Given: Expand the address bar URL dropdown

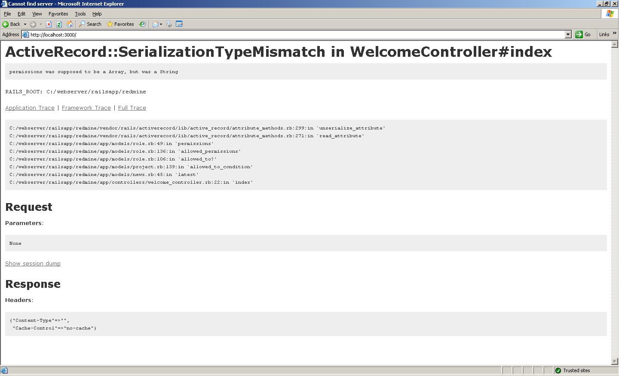Looking at the screenshot, I should click(568, 34).
